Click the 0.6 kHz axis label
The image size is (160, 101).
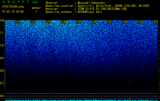pos(2,96)
